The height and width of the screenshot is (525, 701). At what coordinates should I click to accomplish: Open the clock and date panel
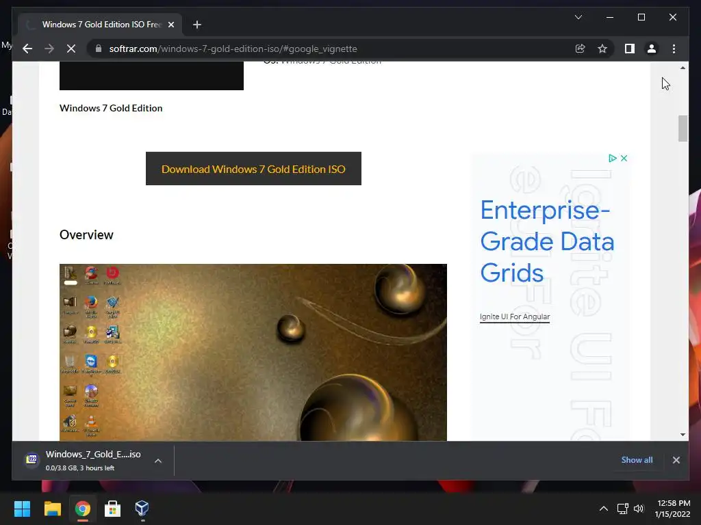[673, 509]
